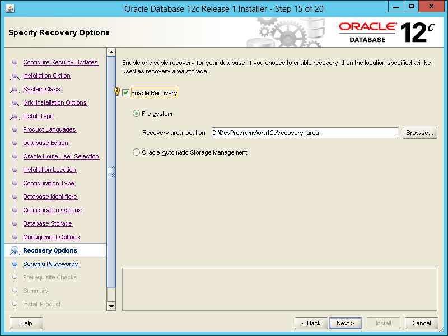448x336 pixels.
Task: Jump to Database Storage step
Action: 48,223
